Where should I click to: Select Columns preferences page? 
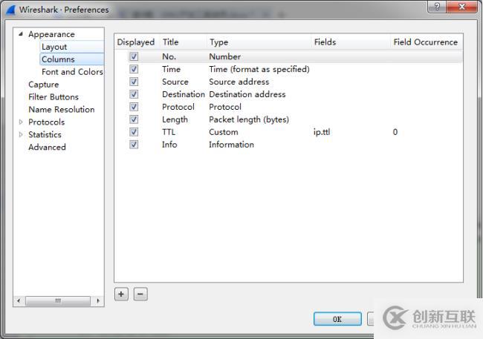(x=58, y=59)
